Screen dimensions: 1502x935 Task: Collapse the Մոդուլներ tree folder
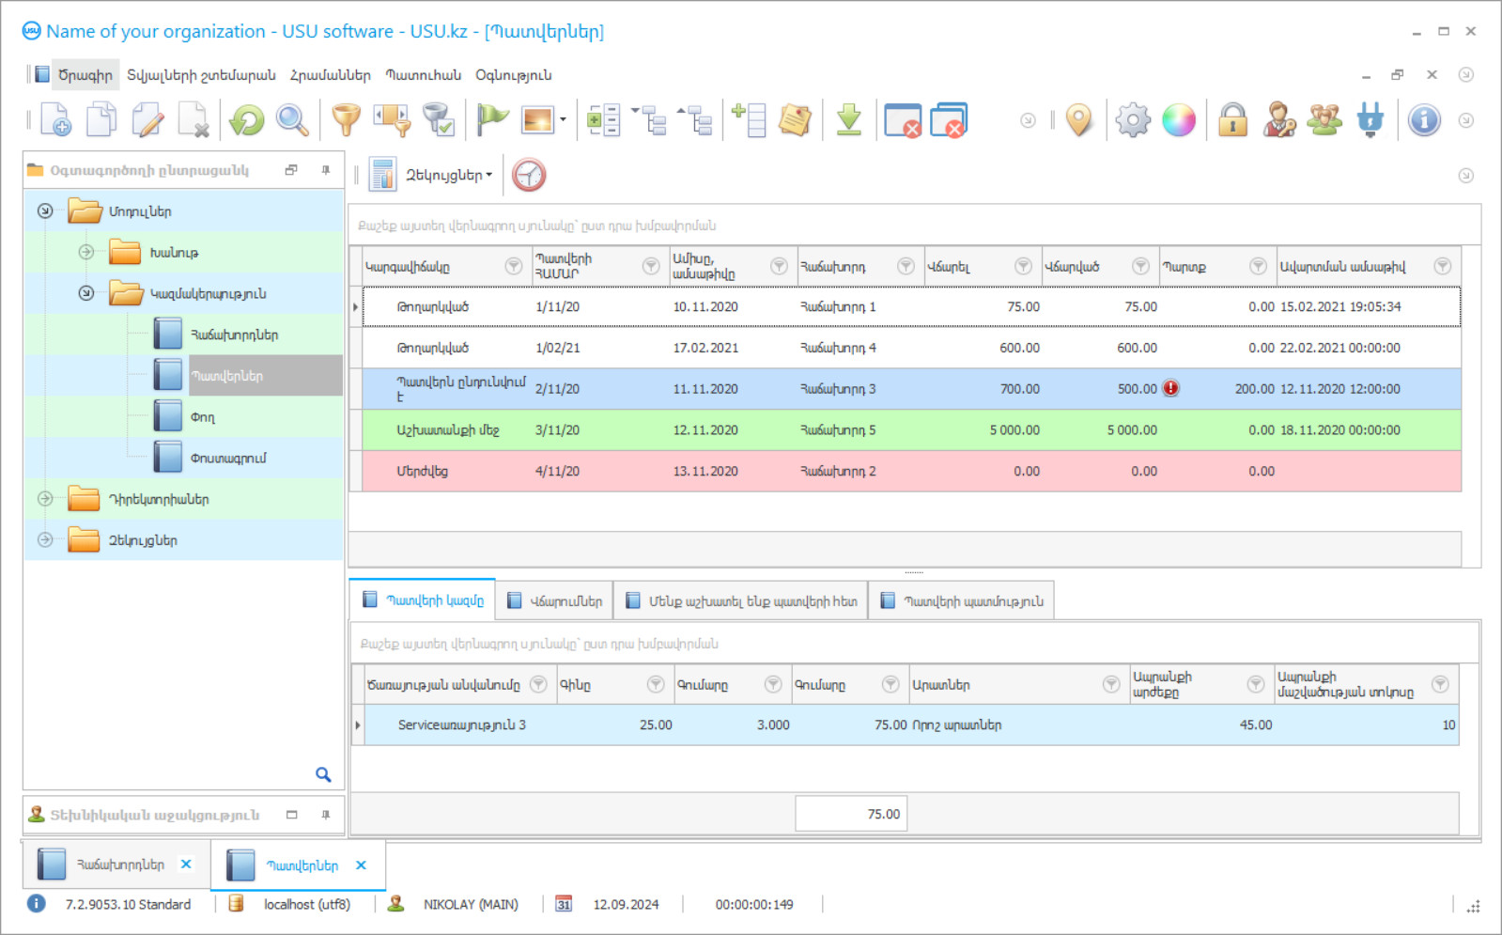(x=45, y=210)
